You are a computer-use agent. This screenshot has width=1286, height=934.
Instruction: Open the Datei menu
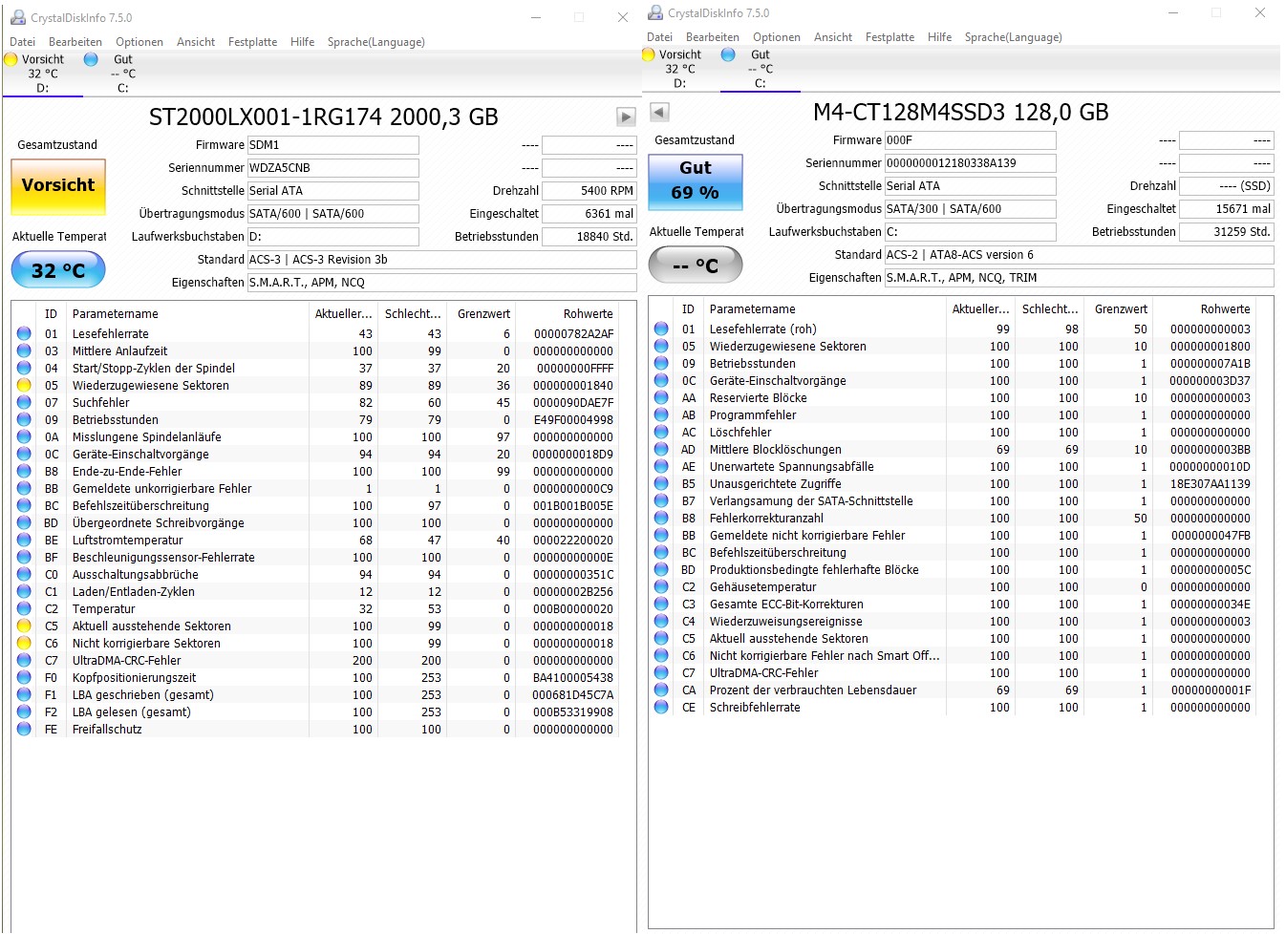pos(21,42)
